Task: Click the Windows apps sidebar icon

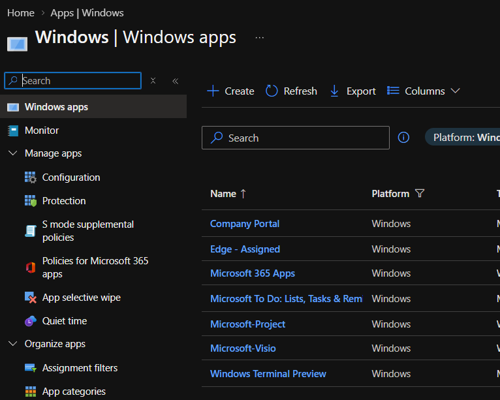Action: (x=13, y=107)
